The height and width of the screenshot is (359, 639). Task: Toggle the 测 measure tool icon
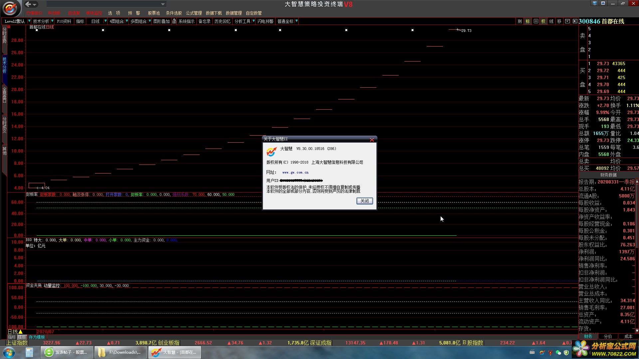[520, 21]
